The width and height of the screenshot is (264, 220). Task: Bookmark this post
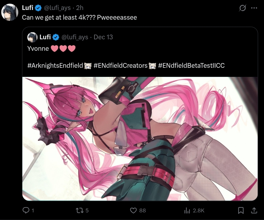[241, 210]
